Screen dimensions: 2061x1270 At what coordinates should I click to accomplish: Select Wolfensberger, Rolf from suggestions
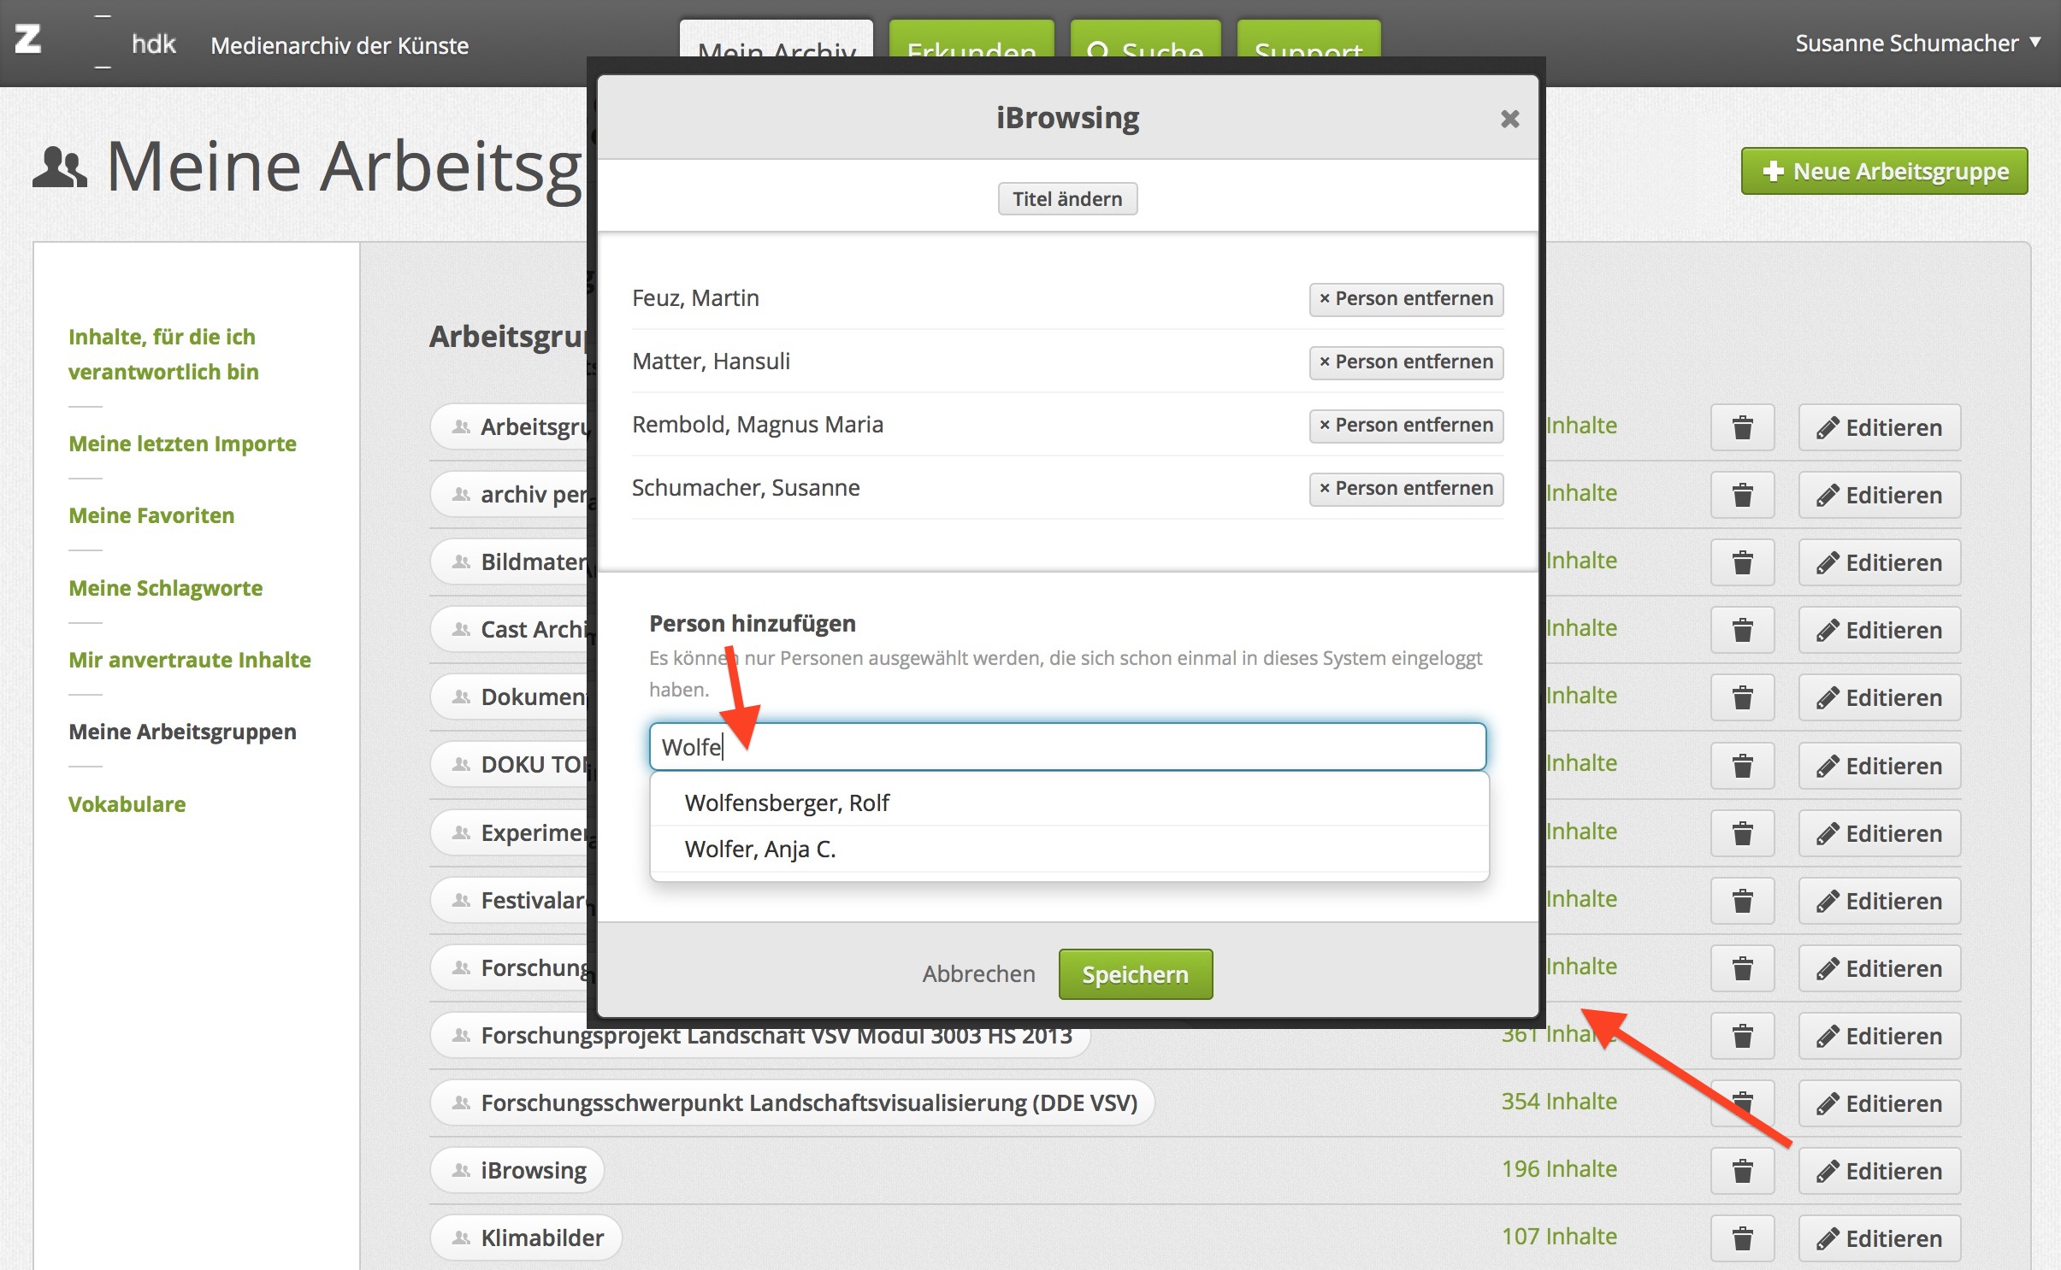pos(787,803)
